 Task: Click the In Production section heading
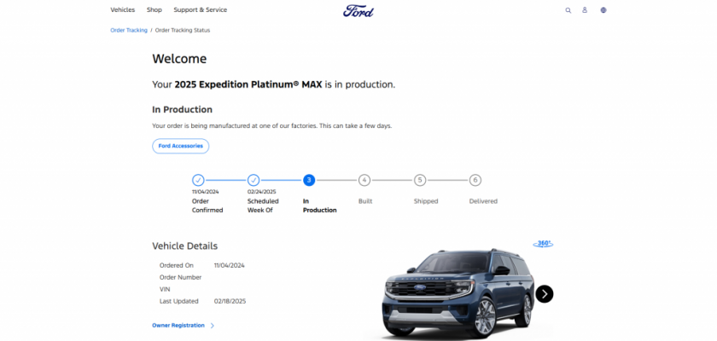point(182,110)
